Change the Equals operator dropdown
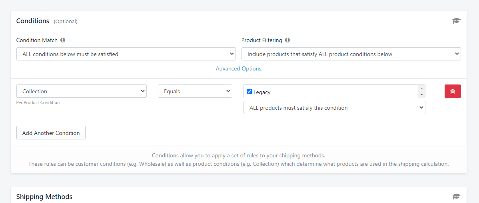 [x=195, y=91]
